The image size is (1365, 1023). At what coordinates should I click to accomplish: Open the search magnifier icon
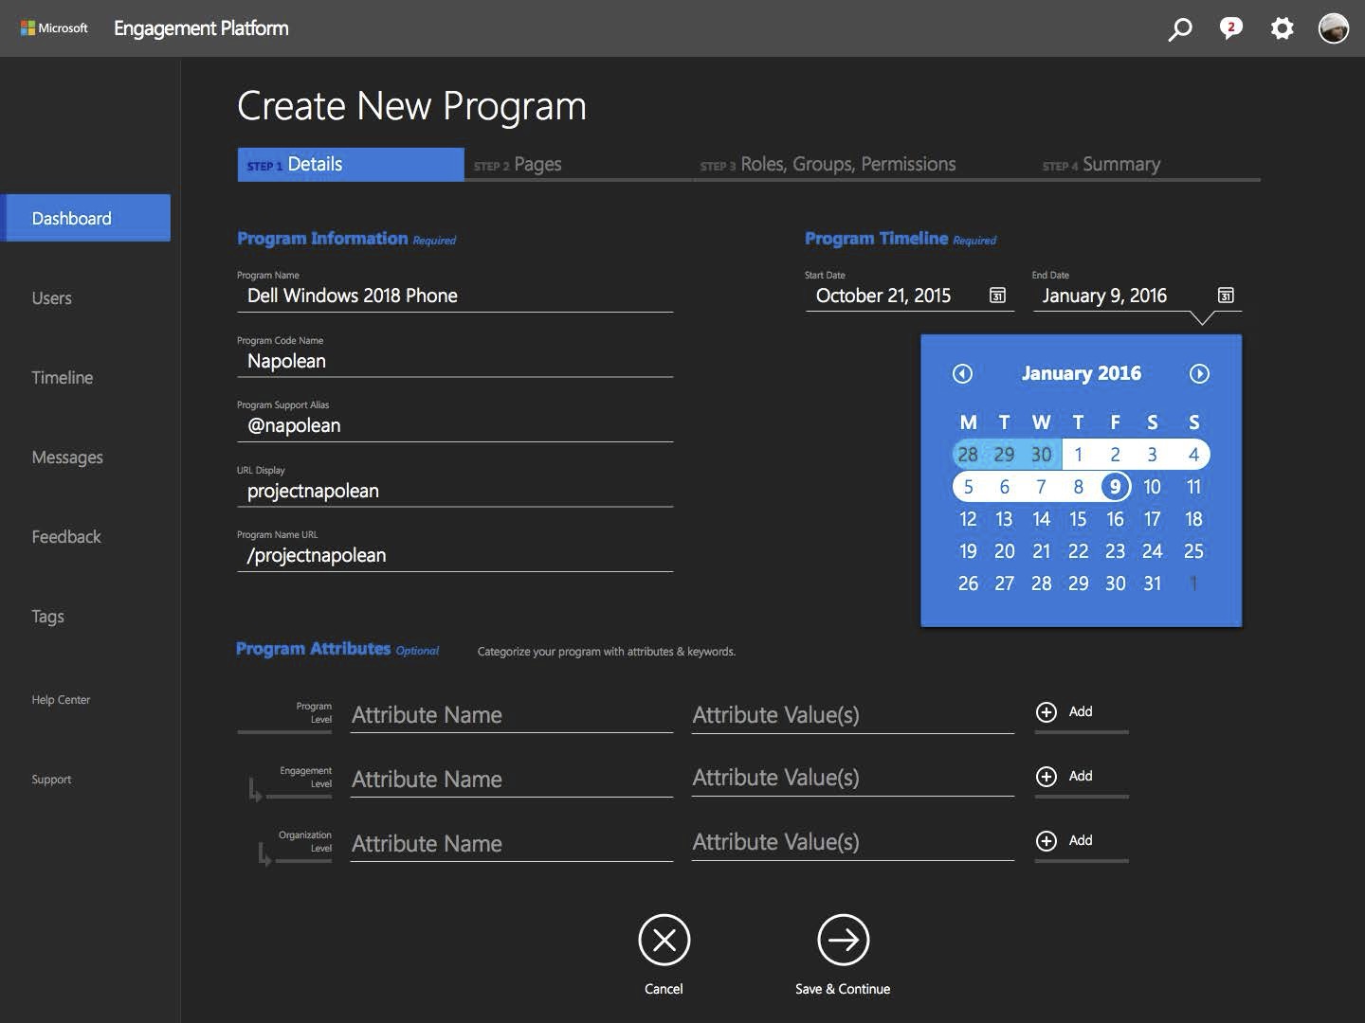[x=1179, y=28]
